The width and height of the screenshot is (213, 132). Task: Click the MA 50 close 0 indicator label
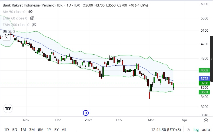(14, 12)
